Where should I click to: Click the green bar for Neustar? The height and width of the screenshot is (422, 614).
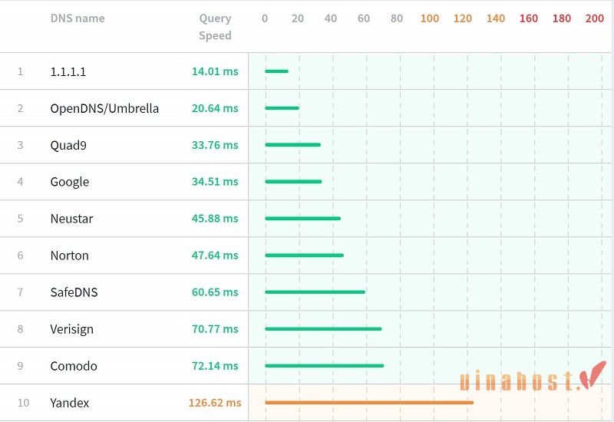pyautogui.click(x=302, y=219)
